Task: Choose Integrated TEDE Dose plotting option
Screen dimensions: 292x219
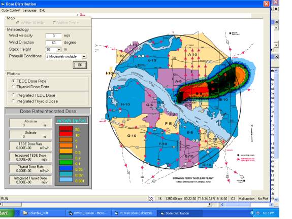Action: click(x=13, y=95)
